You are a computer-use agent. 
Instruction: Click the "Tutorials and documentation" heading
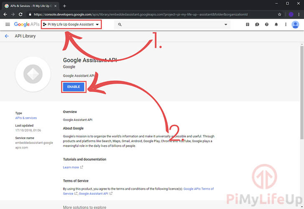coord(84,159)
